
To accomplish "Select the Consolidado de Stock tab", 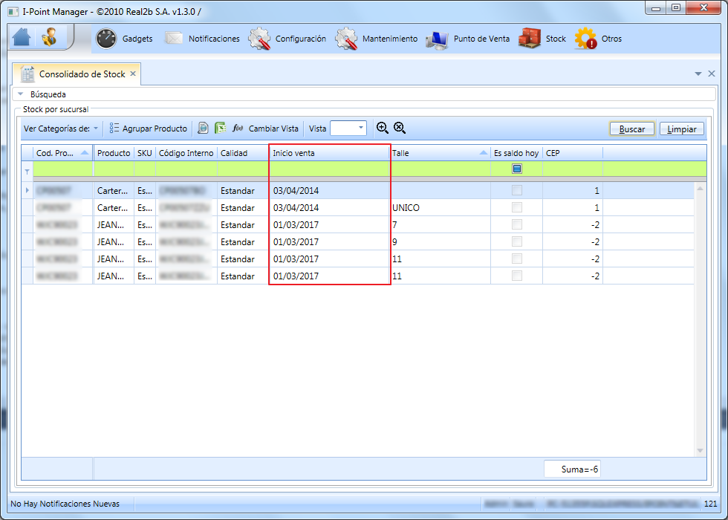I will [76, 74].
